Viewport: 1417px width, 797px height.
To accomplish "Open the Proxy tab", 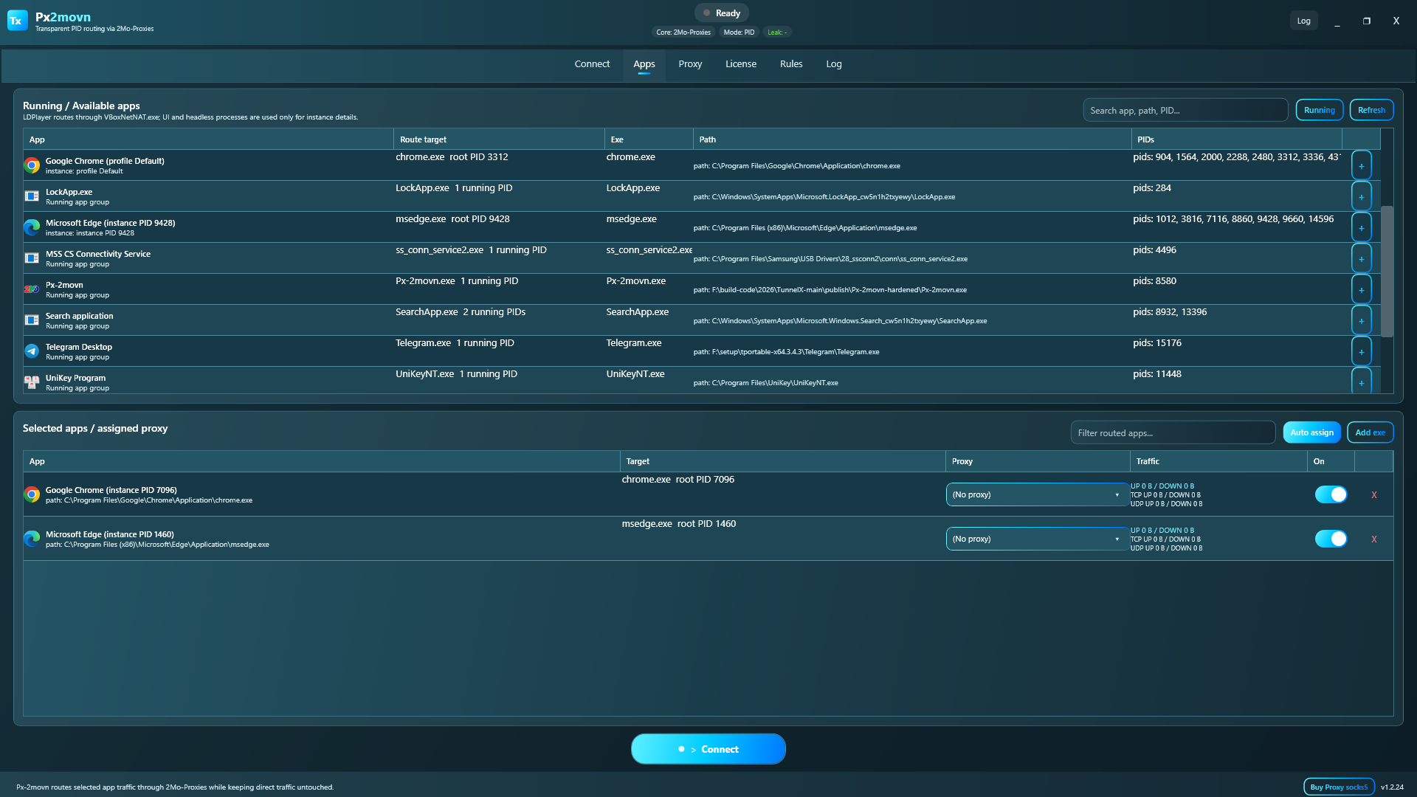I will point(690,64).
